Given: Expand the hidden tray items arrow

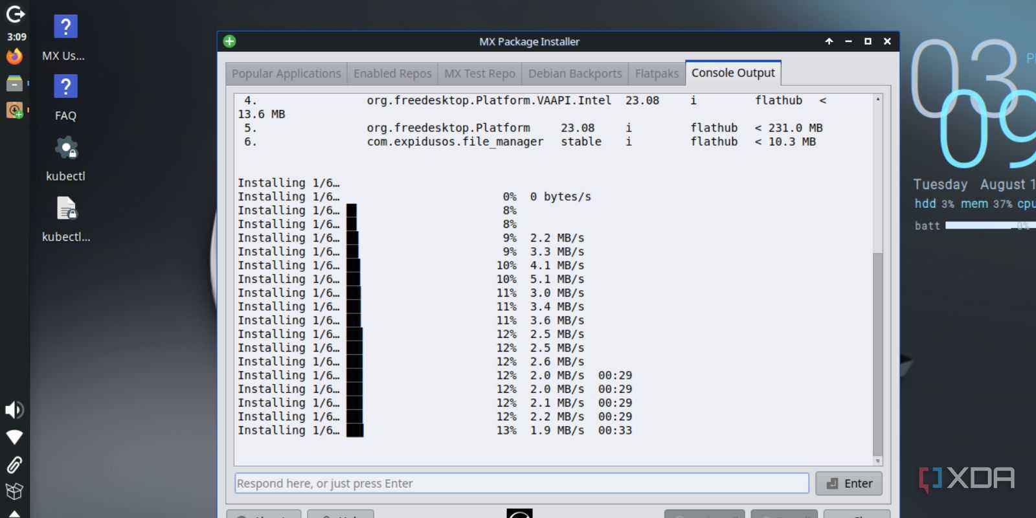Looking at the screenshot, I should click(14, 514).
